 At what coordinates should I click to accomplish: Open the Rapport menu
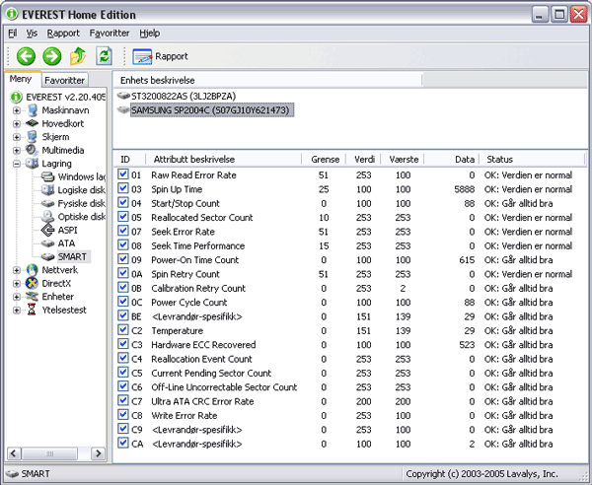[x=63, y=34]
